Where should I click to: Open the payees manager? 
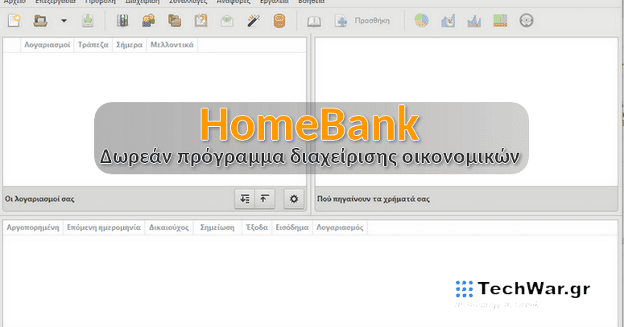tap(148, 21)
